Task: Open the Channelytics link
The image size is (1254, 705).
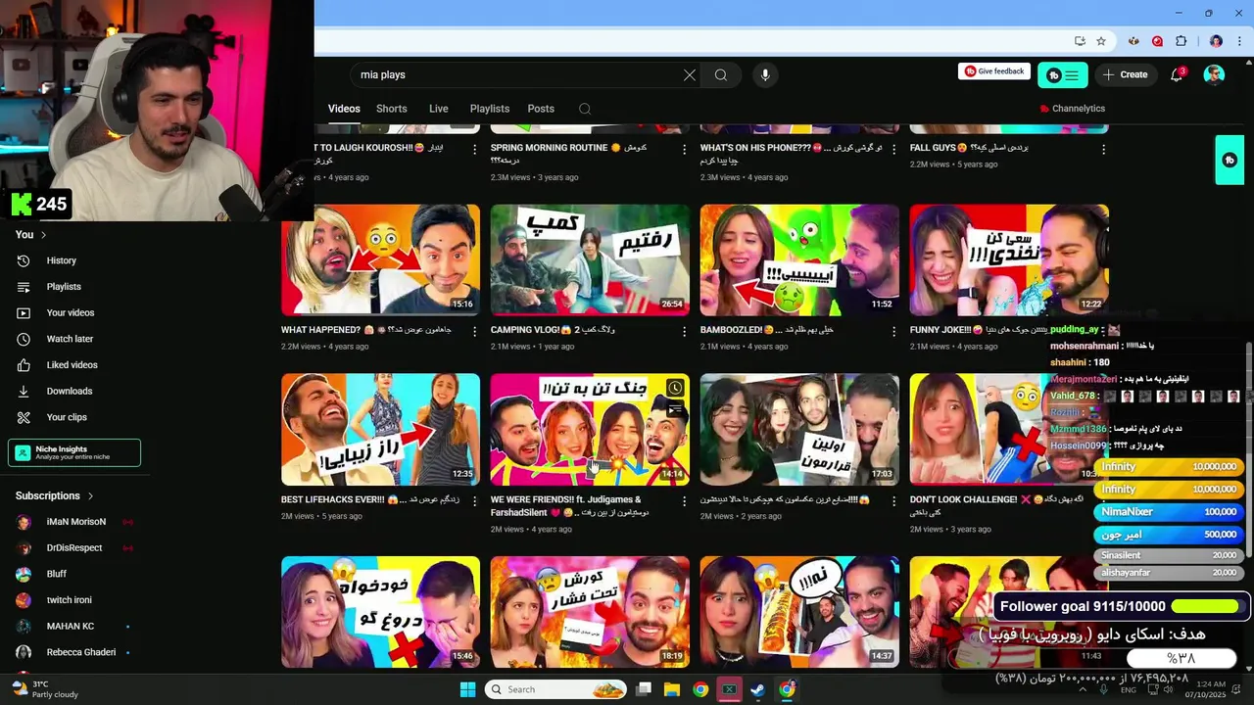Action: 1072,109
